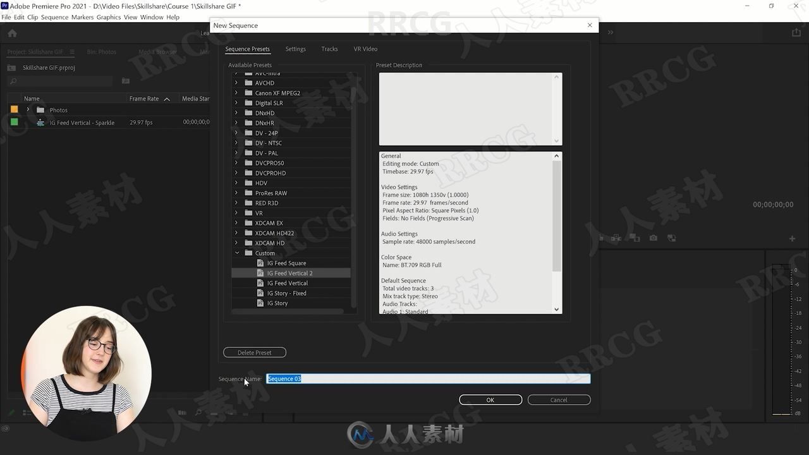The height and width of the screenshot is (455, 809).
Task: Expand the ProRes RAW preset folder
Action: (236, 193)
